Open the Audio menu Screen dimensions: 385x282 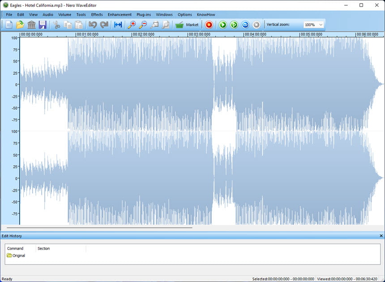tap(48, 14)
